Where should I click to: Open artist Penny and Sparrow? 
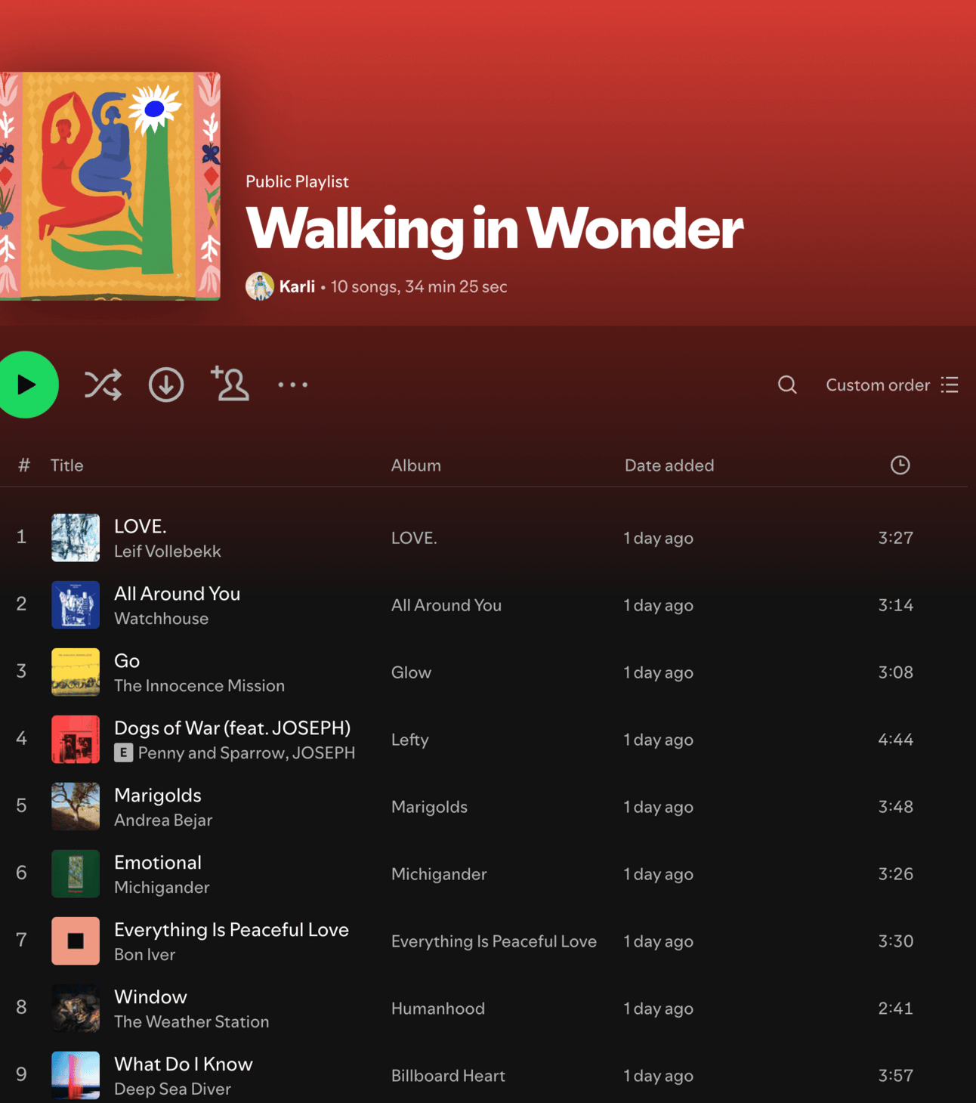[x=211, y=753]
